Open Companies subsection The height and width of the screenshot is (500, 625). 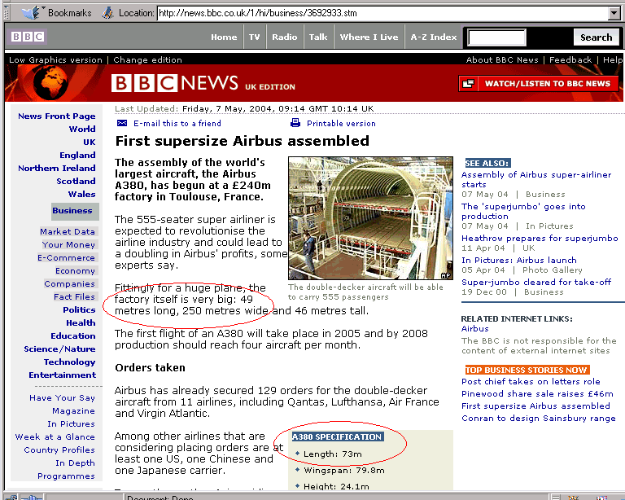click(x=70, y=284)
